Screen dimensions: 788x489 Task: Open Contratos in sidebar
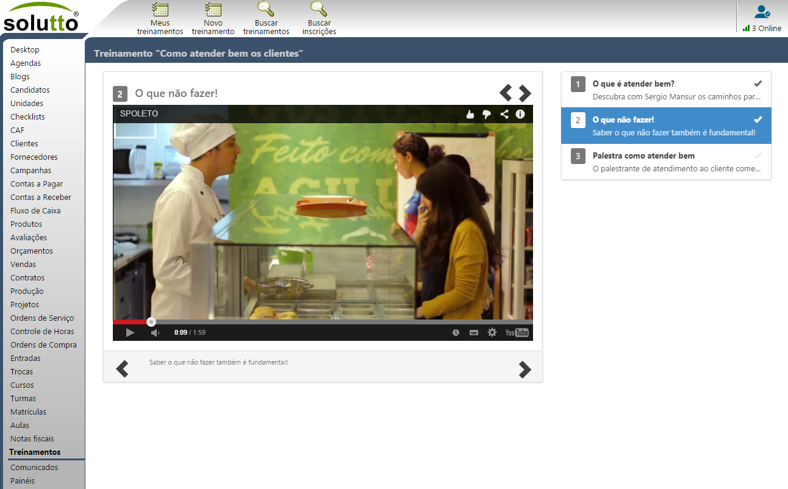[27, 278]
